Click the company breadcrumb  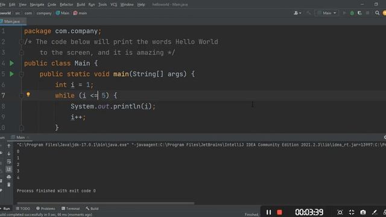(x=44, y=13)
